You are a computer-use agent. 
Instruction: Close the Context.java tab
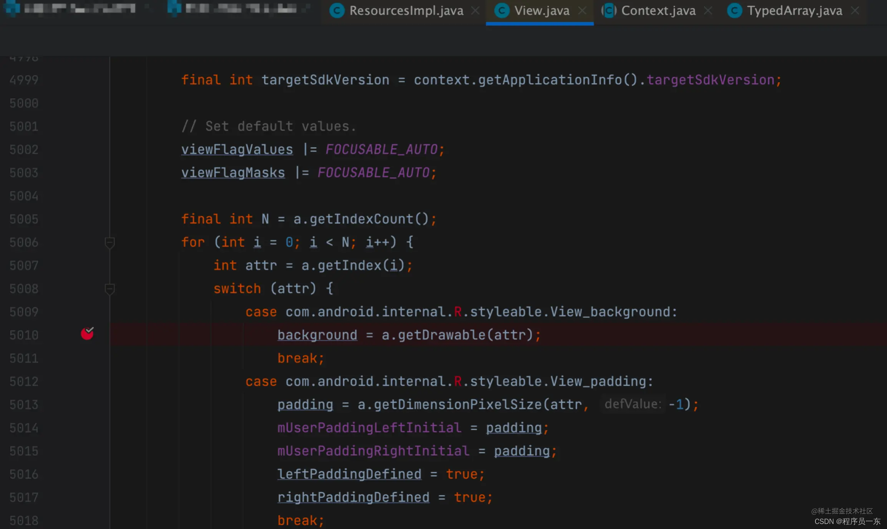tap(708, 11)
